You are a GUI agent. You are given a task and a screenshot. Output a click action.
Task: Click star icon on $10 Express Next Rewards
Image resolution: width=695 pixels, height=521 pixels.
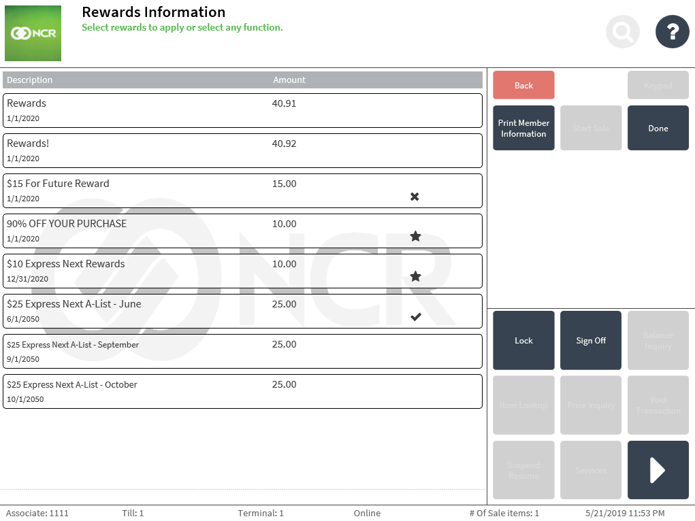tap(415, 277)
